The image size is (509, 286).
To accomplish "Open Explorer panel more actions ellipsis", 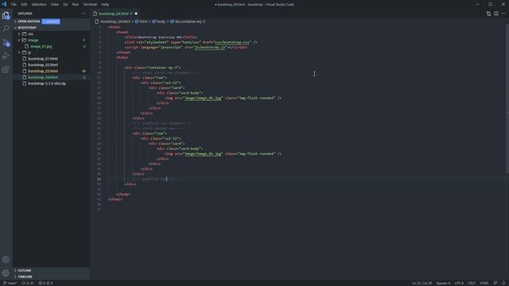I will click(84, 14).
